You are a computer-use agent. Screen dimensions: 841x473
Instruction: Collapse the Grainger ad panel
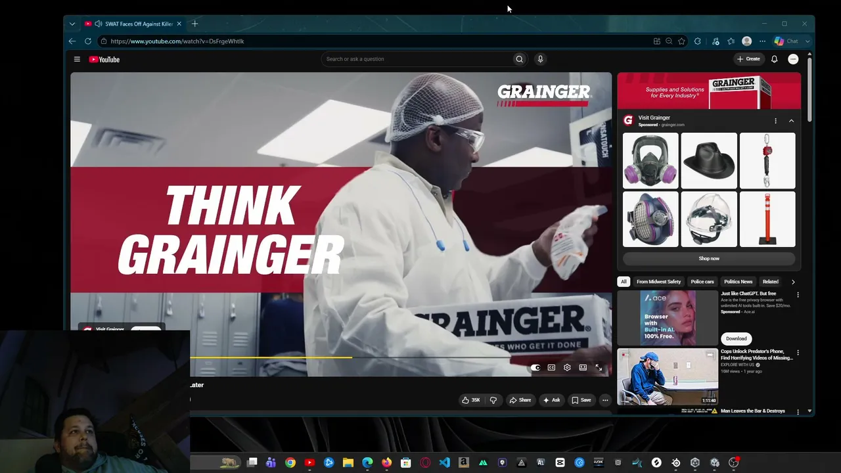(x=791, y=121)
